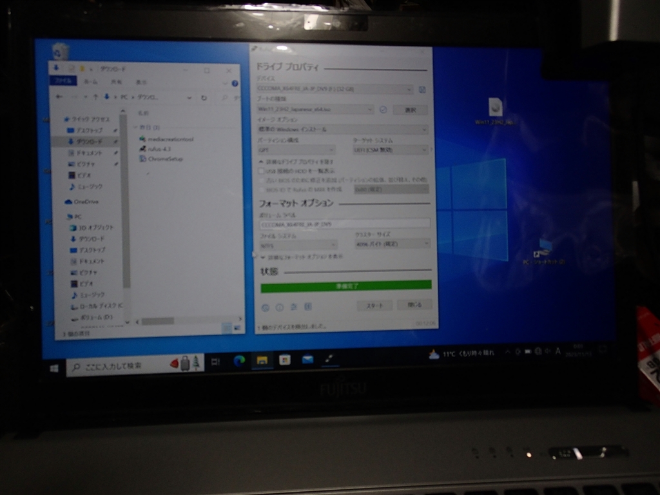The image size is (660, 495).
Task: Open Rufus settings sliders icon
Action: tap(294, 307)
